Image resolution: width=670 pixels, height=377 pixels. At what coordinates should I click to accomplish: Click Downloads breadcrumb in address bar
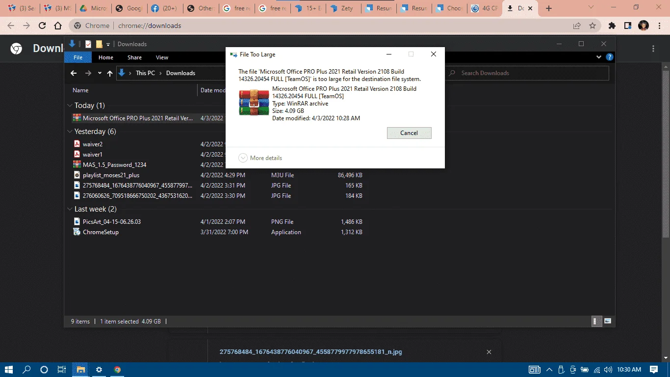point(180,73)
